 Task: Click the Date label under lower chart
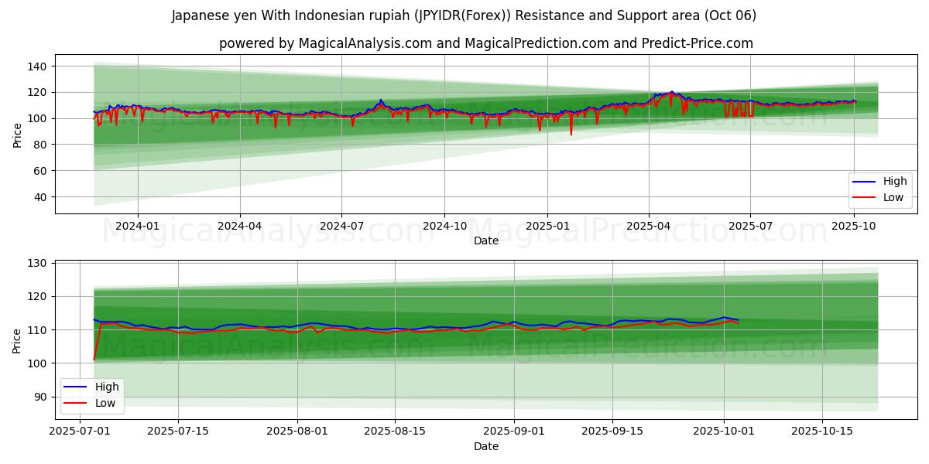point(485,446)
